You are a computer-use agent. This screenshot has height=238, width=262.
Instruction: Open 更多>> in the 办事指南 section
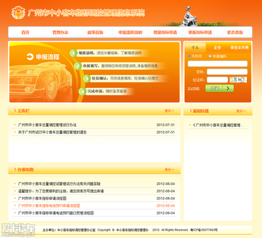point(170,169)
